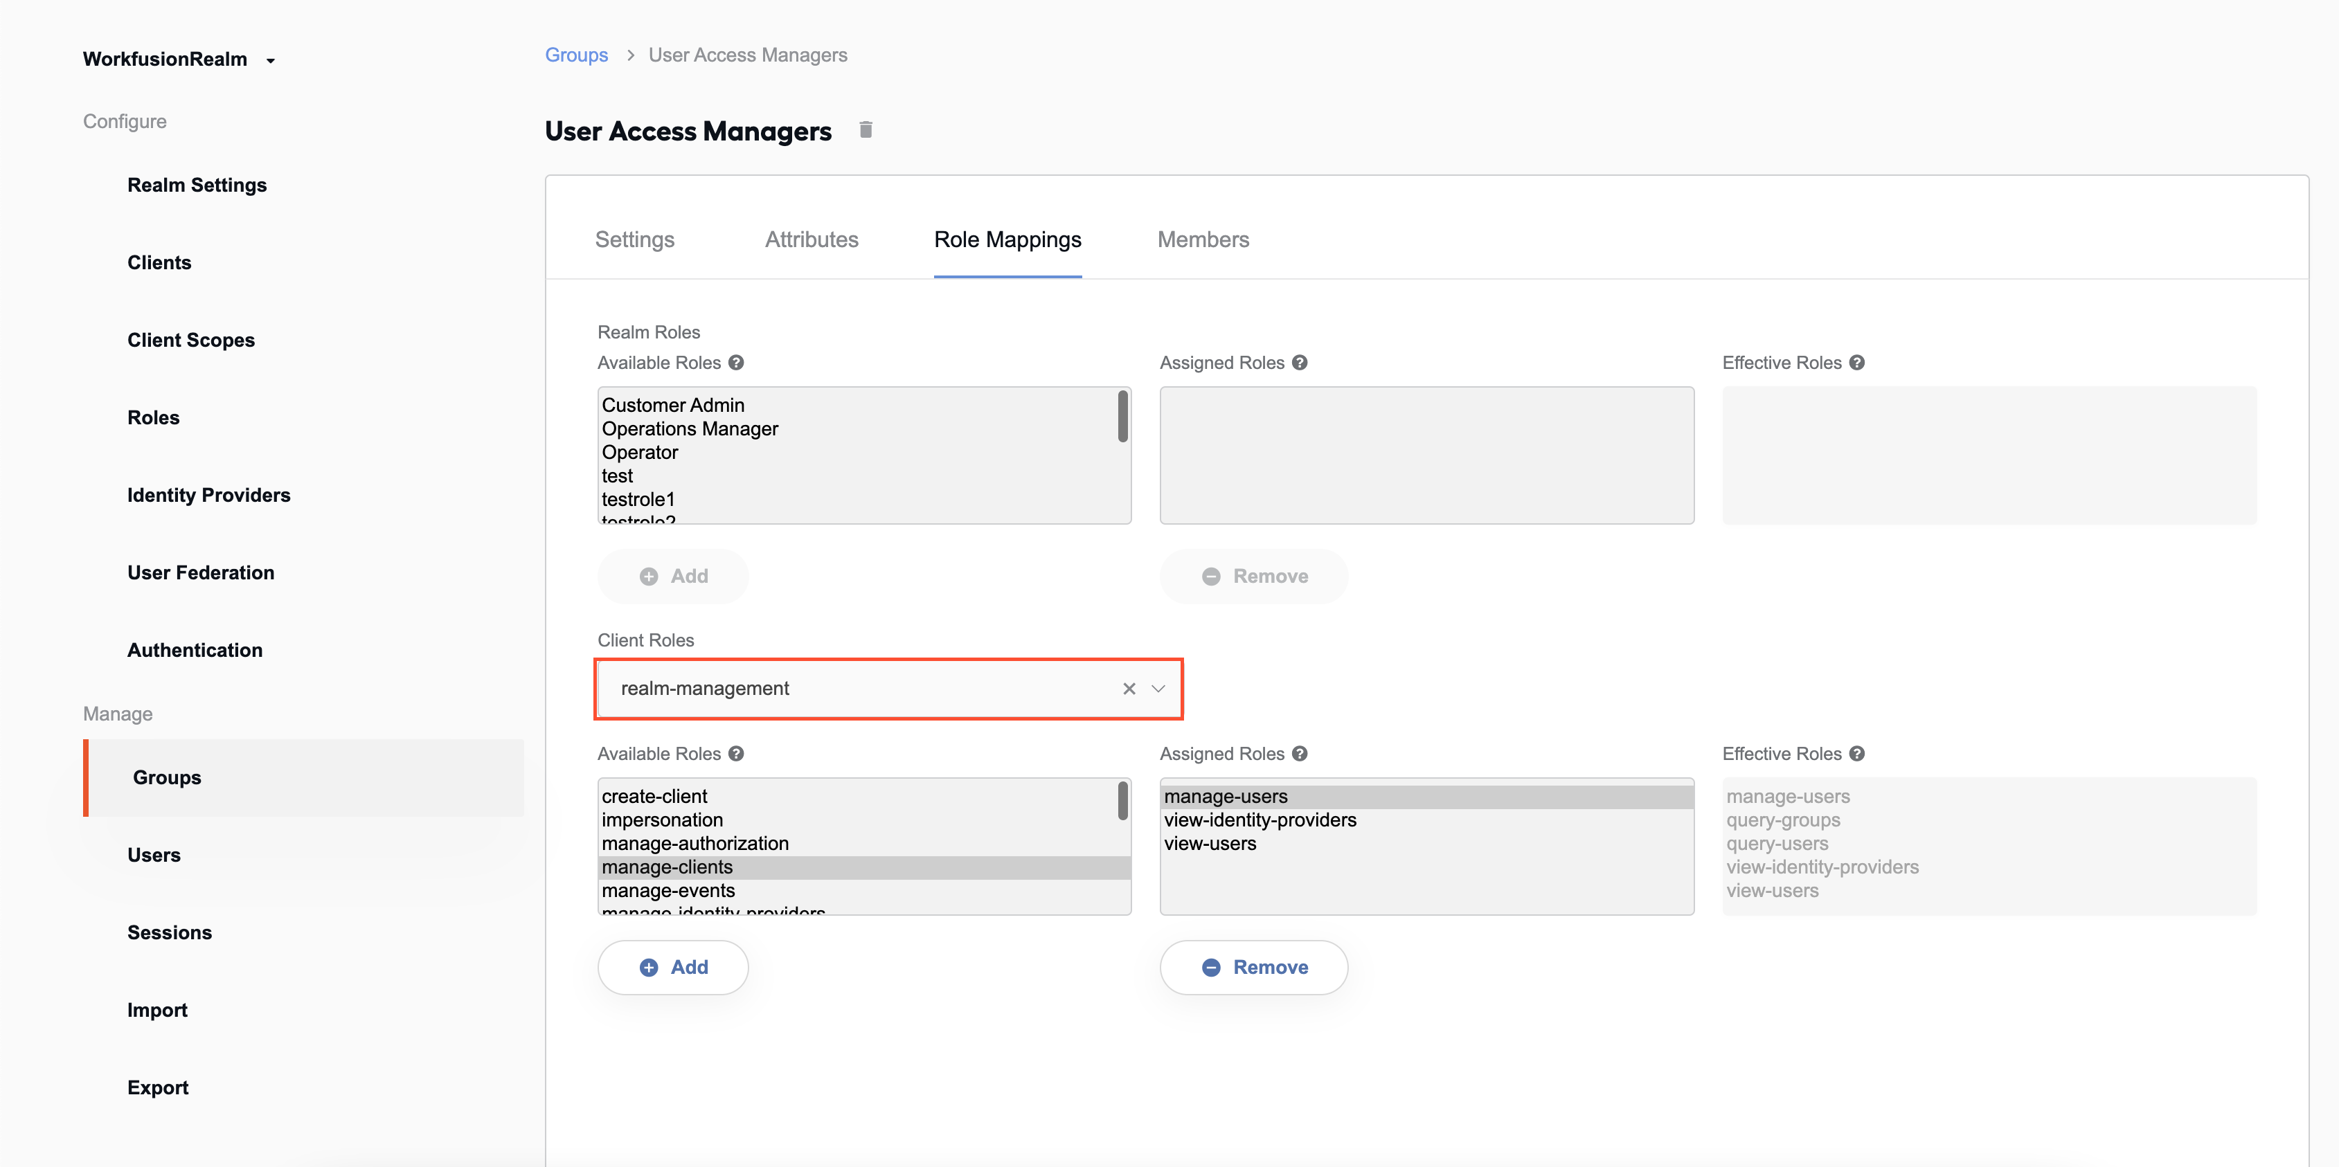View Sessions in the sidebar
Screen dimensions: 2339x1167
169,933
